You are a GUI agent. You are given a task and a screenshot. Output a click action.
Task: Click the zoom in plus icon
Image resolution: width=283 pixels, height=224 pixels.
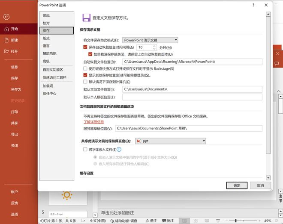point(259,221)
